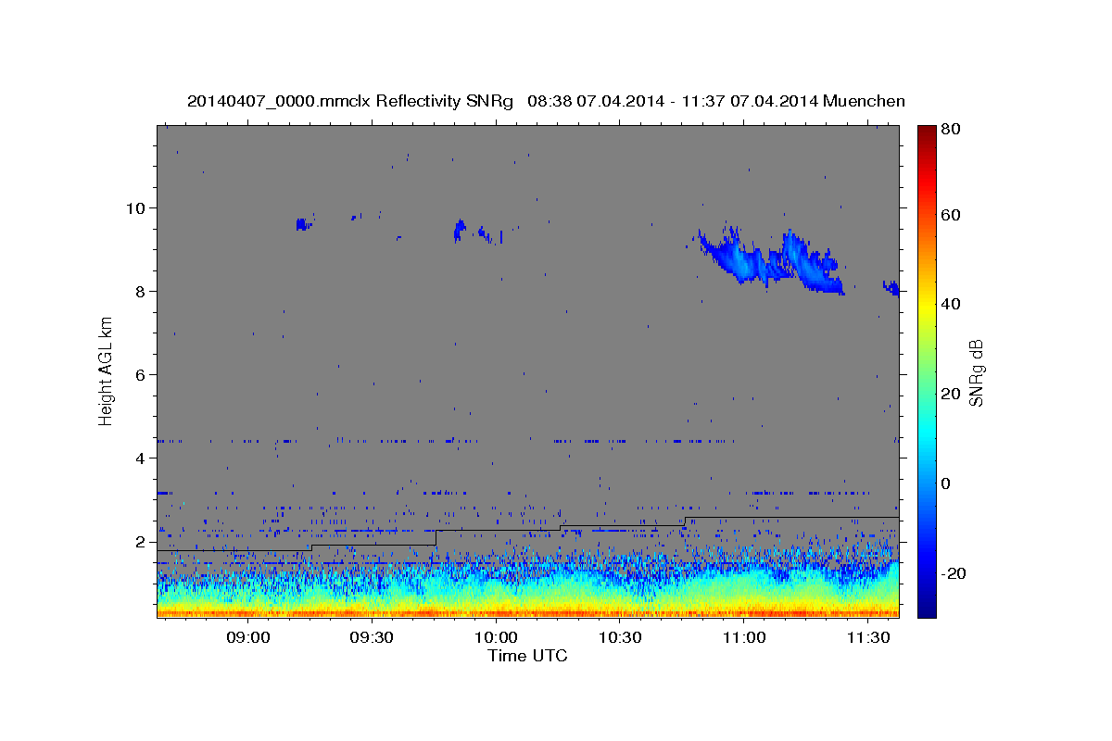Click the height tick label 10
The width and height of the screenshot is (1112, 741).
[137, 207]
